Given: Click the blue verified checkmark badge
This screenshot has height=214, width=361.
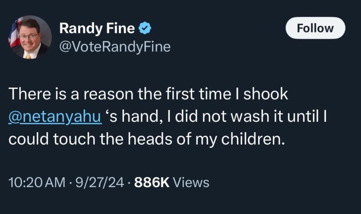Looking at the screenshot, I should [x=145, y=29].
